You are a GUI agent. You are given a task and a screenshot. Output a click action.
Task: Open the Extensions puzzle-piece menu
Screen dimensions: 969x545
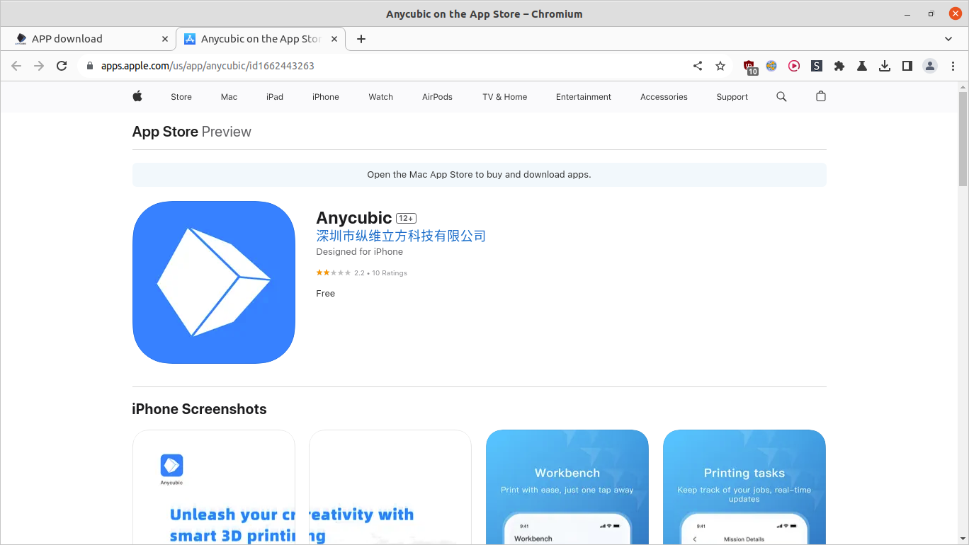coord(839,66)
